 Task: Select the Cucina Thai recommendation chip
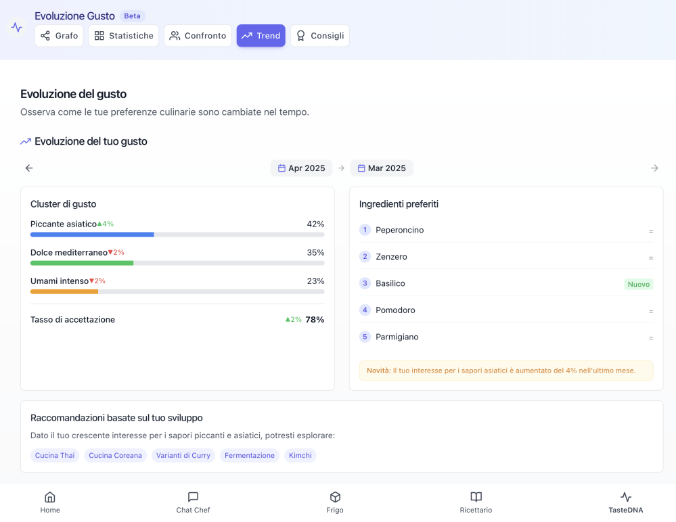(54, 455)
